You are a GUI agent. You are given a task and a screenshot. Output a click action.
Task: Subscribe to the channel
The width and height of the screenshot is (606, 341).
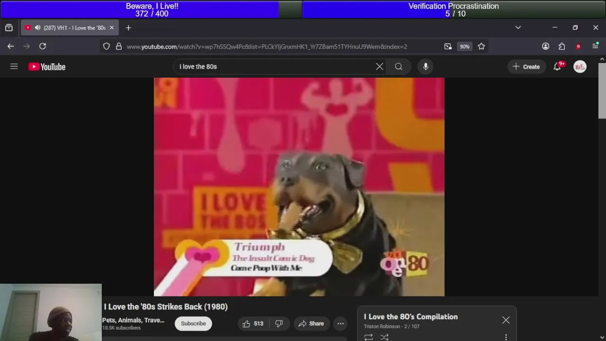pos(193,323)
